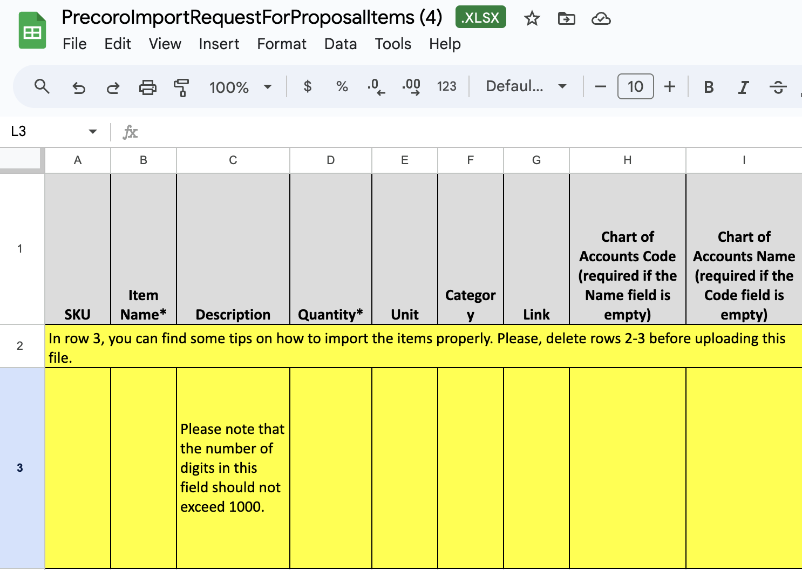Toggle italic formatting

point(743,87)
